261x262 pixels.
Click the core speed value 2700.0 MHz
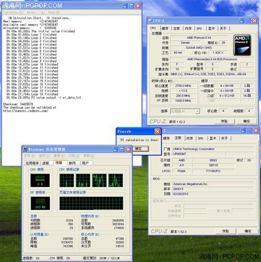click(183, 86)
